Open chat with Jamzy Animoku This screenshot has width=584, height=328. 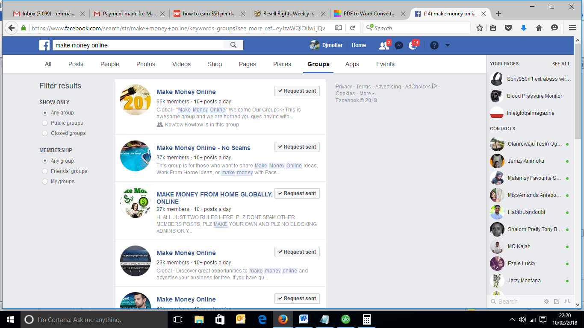(530, 161)
